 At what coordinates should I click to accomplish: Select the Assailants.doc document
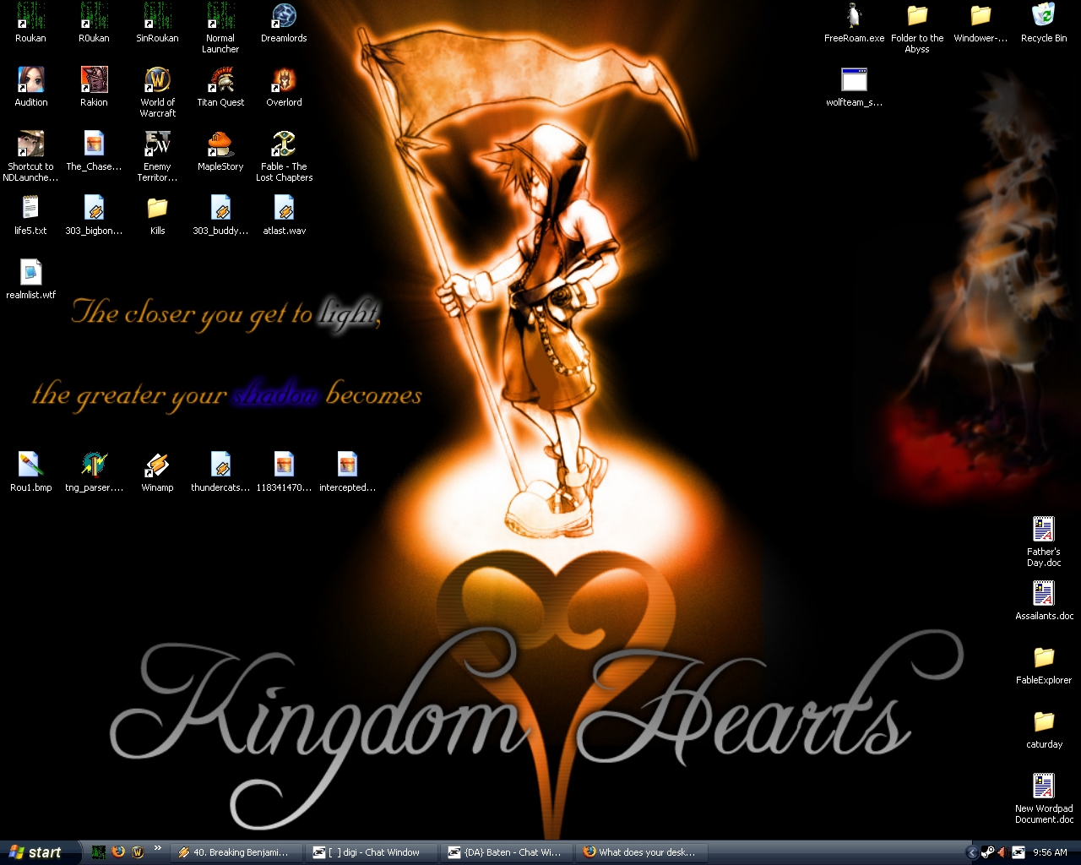(x=1044, y=601)
